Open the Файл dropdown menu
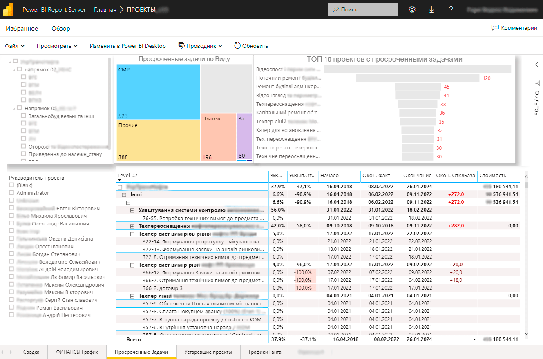This screenshot has width=543, height=359. coord(15,46)
